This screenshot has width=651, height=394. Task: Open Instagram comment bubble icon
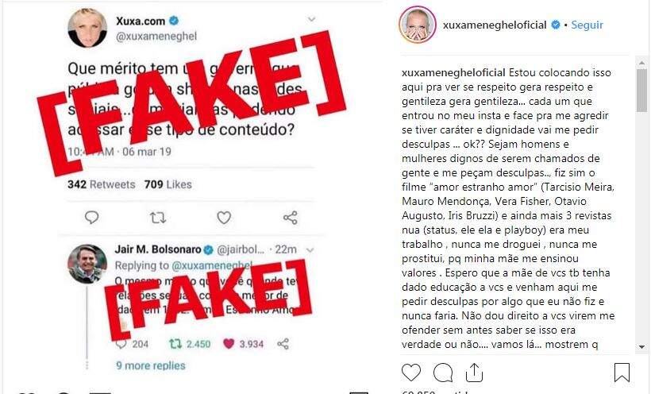click(x=443, y=373)
